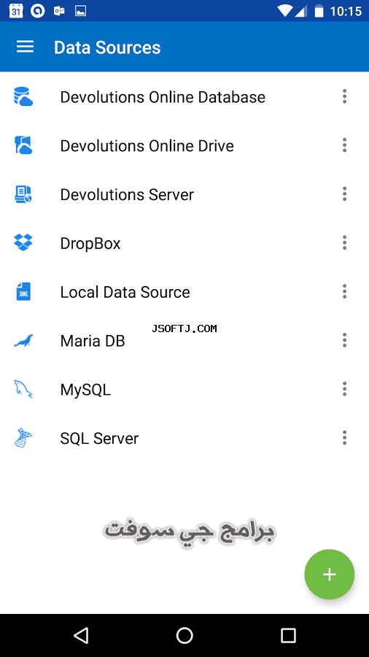Add a new data source with plus button
Screen dimensions: 369x657
329,575
